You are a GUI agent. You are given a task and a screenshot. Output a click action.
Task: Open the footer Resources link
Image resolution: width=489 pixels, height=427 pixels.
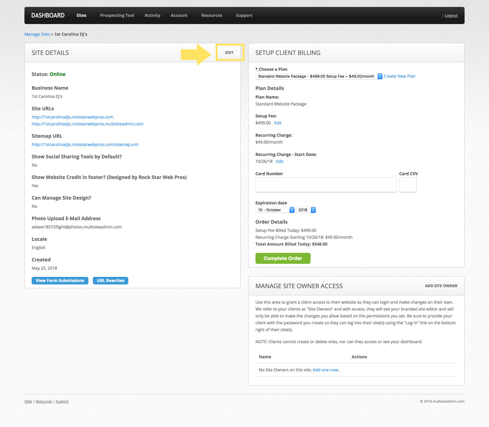point(44,402)
